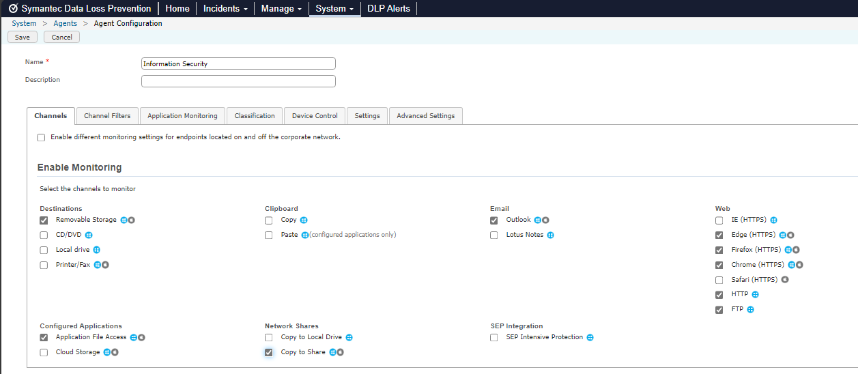Open DLP Alerts in top navigation
The image size is (858, 374).
pos(388,9)
